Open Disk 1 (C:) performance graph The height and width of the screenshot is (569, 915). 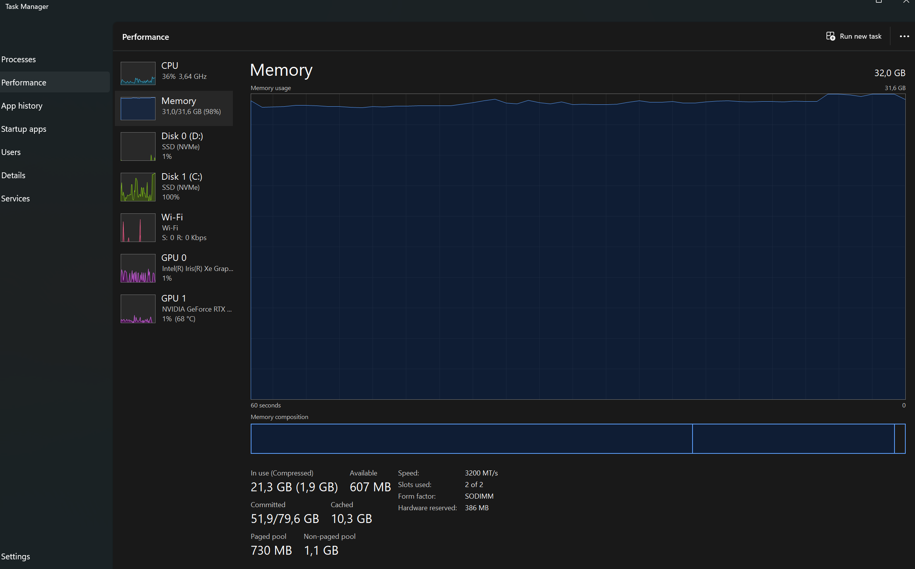(138, 187)
